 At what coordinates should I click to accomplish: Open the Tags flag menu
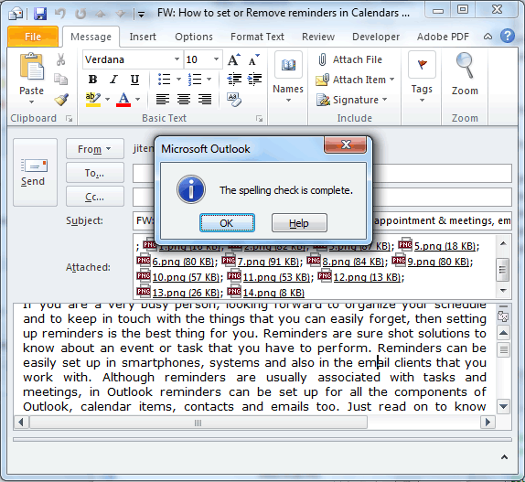click(422, 77)
